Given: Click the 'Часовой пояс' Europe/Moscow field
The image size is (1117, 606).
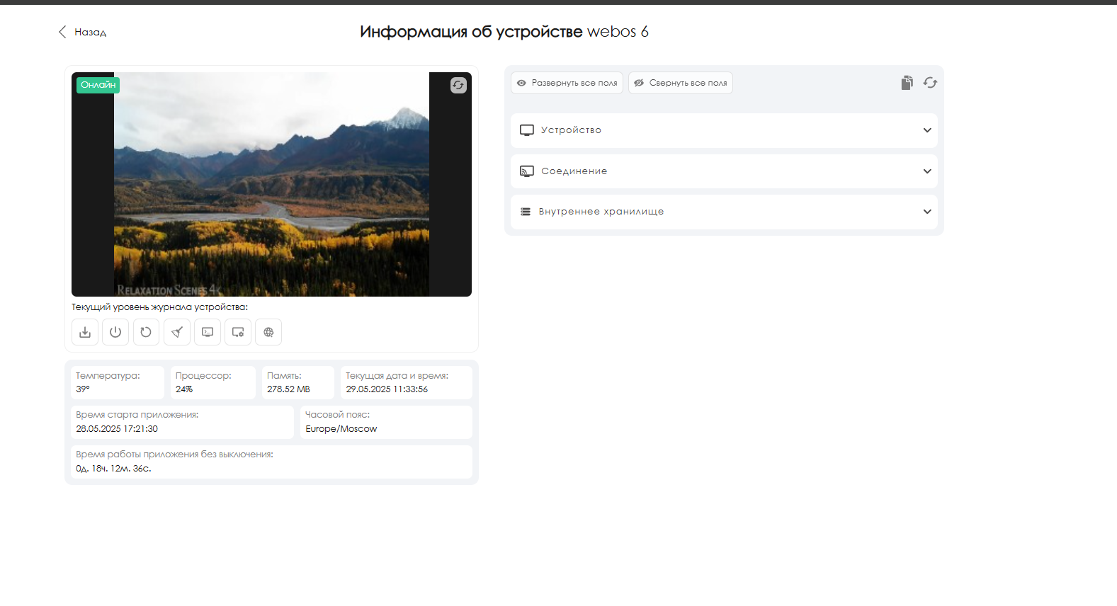Looking at the screenshot, I should [x=386, y=422].
